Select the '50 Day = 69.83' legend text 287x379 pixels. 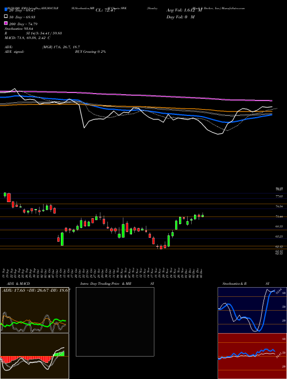22,17
